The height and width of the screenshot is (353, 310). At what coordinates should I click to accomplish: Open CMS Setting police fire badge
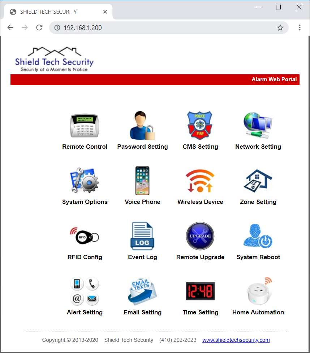coord(200,125)
